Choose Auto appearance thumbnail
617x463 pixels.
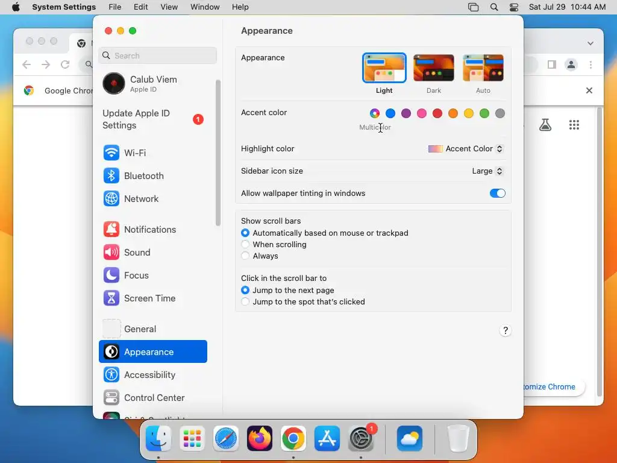point(483,68)
